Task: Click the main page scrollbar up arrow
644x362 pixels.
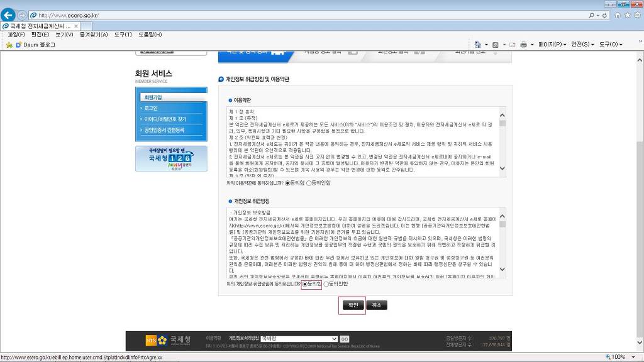Action: (640, 60)
